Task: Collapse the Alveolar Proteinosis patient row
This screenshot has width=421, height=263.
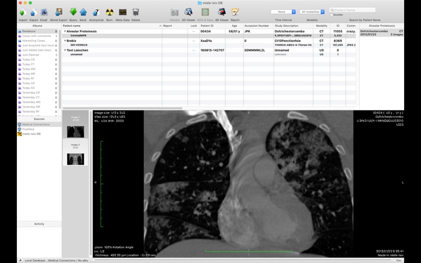Action: tap(65, 32)
